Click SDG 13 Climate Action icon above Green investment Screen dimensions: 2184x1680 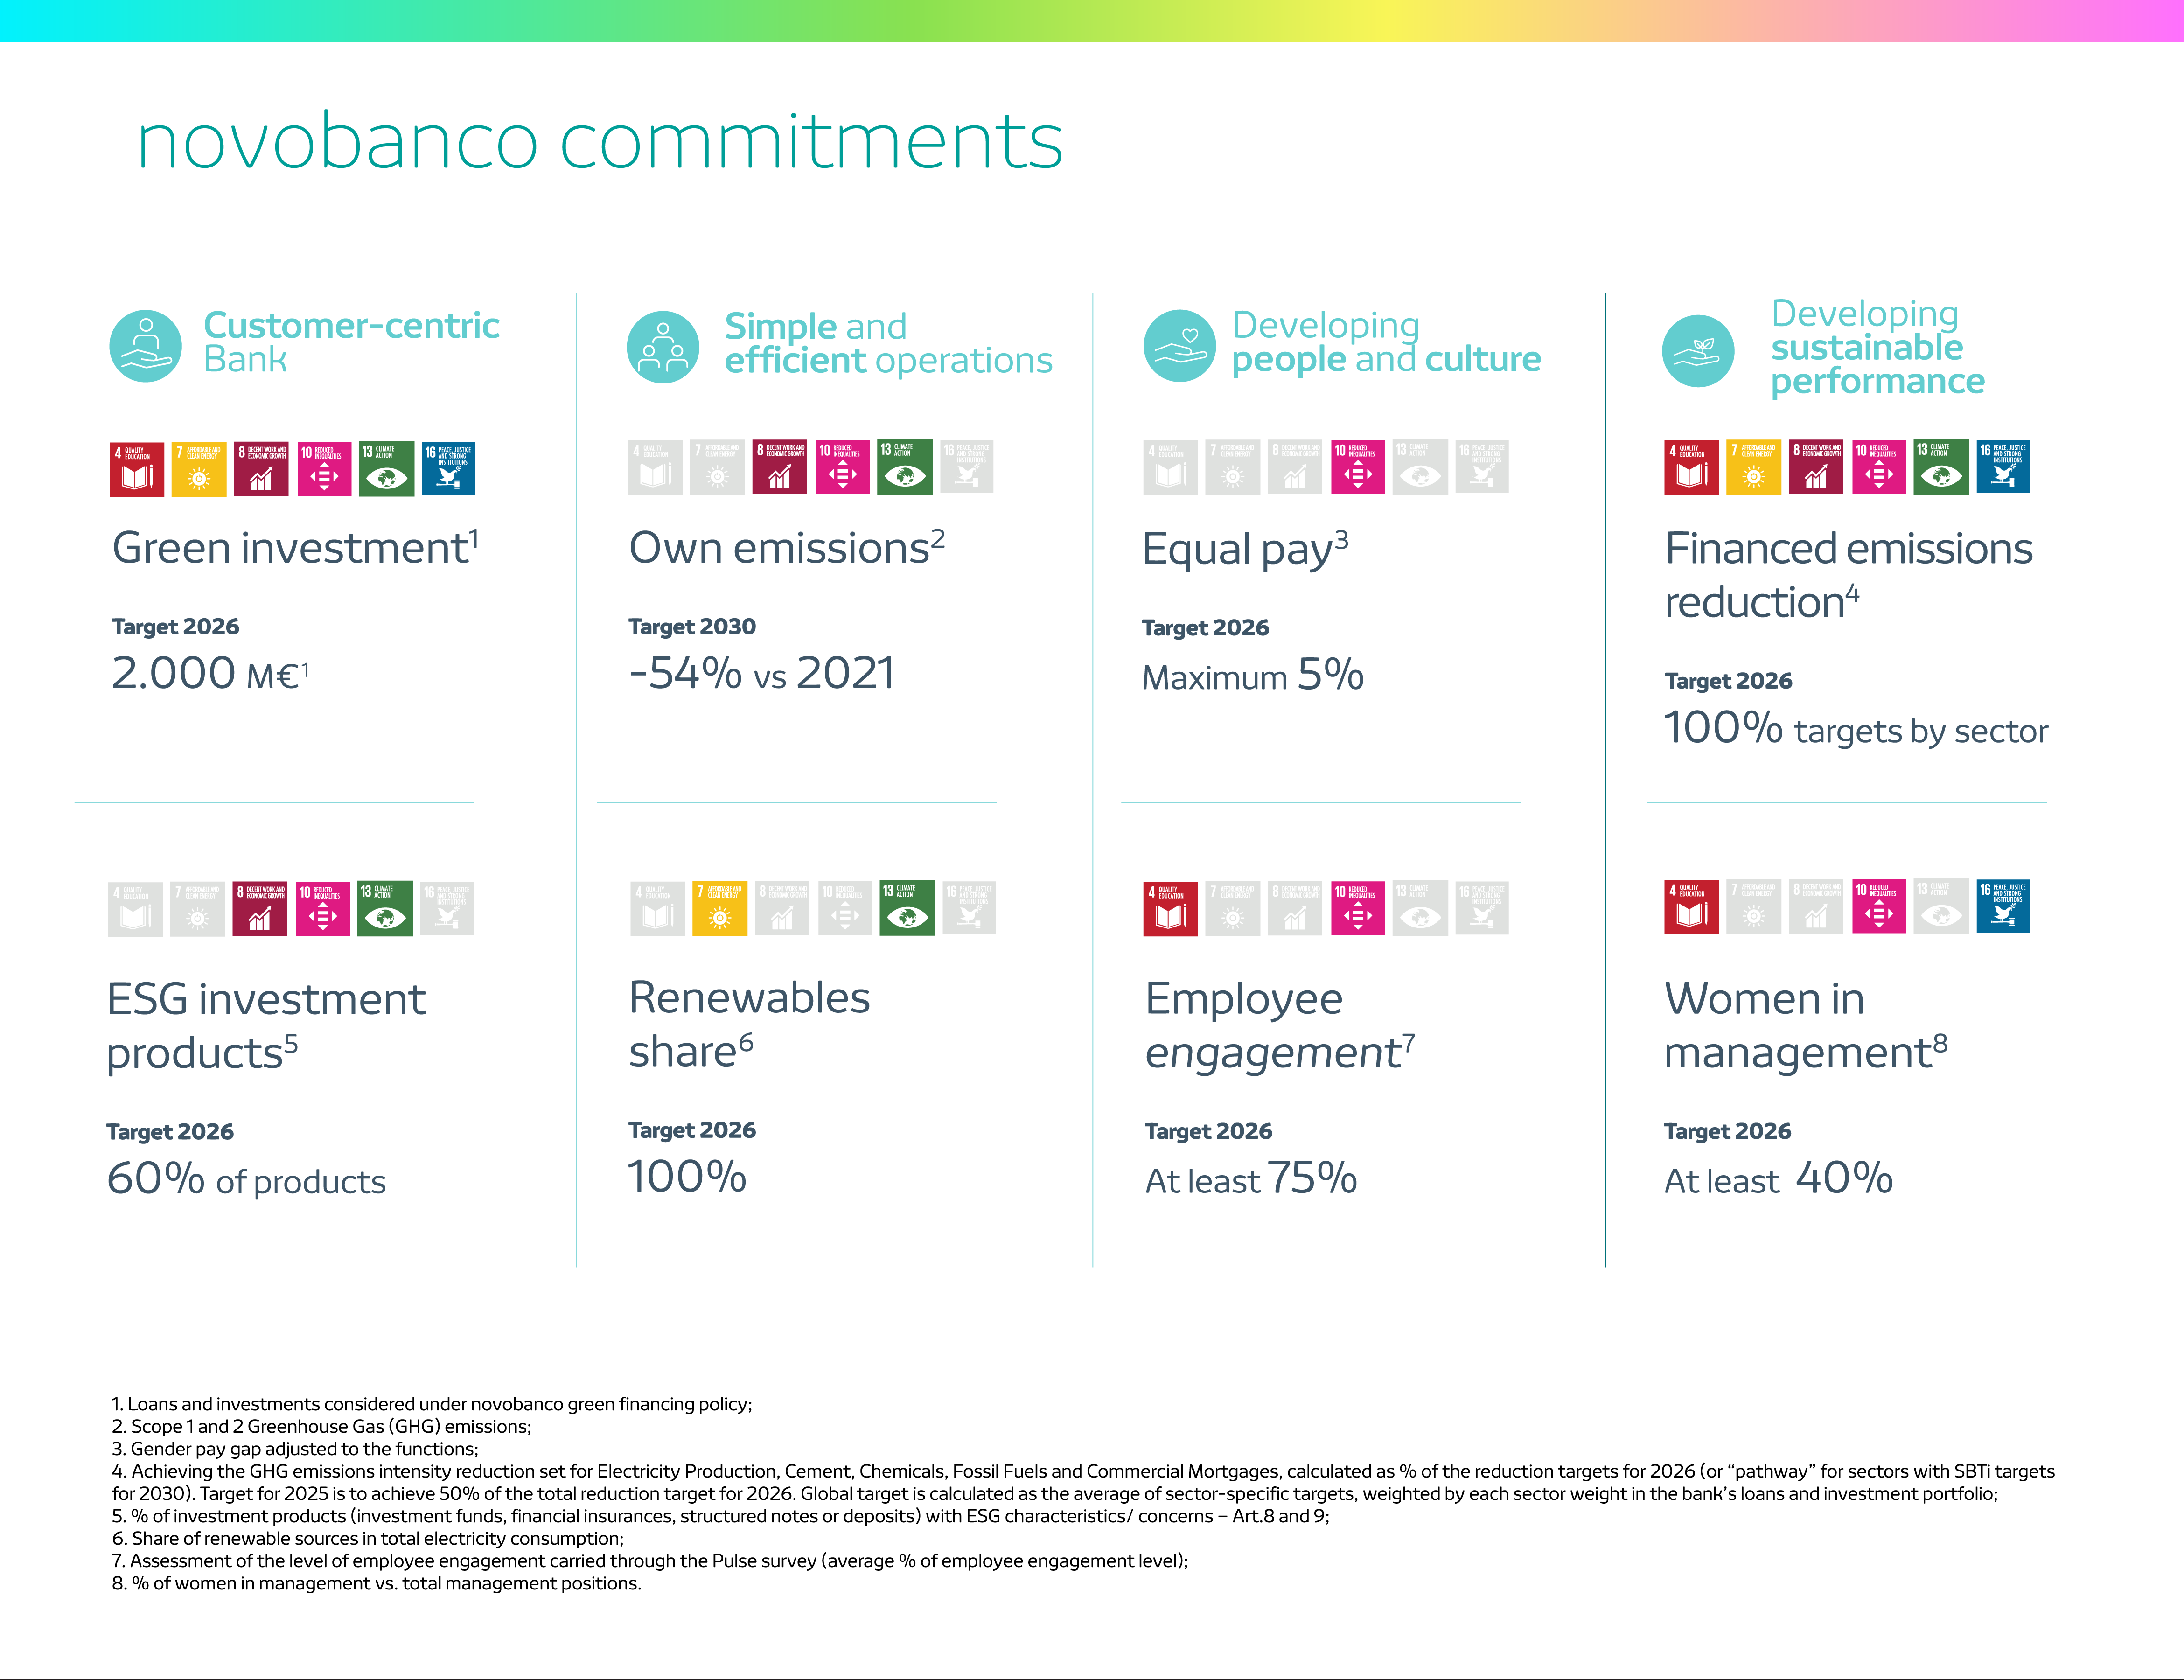(386, 469)
